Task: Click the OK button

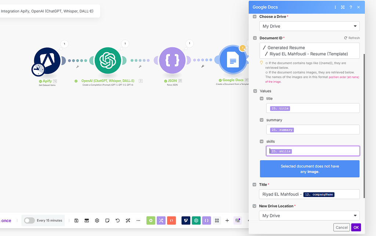Action: pyautogui.click(x=356, y=227)
